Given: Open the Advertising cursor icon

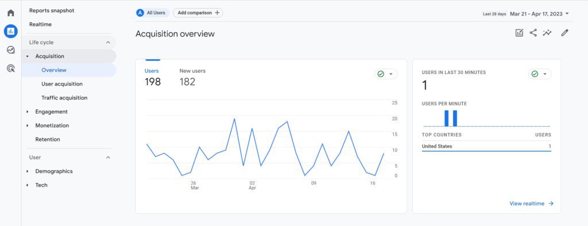Looking at the screenshot, I should point(10,68).
